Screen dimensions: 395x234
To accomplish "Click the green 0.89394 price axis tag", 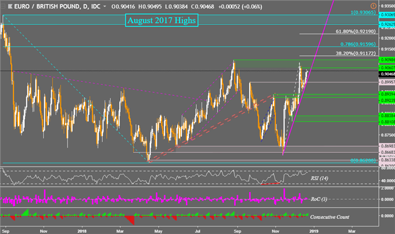I will [387, 94].
